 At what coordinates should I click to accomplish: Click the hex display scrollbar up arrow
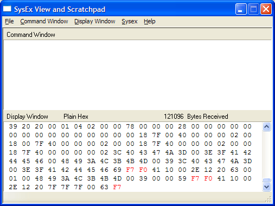(266, 127)
